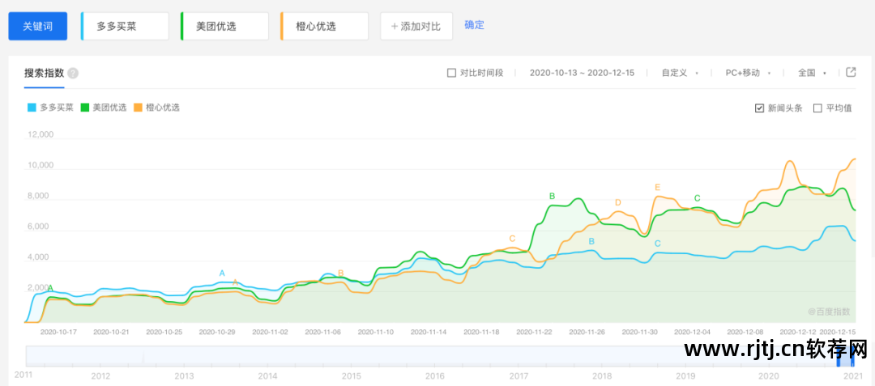Image resolution: width=875 pixels, height=386 pixels.
Task: Click the 美团优选 keyword box
Action: [225, 26]
